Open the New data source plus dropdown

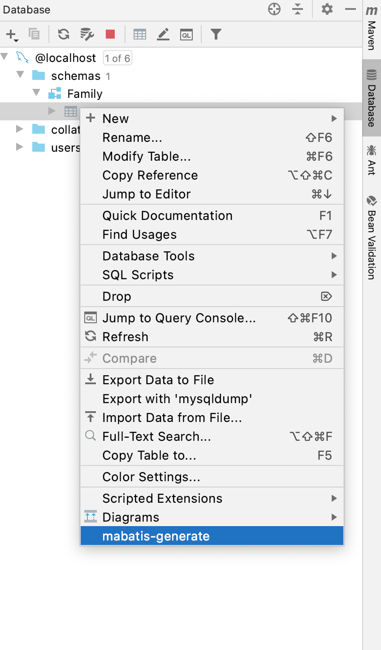coord(12,35)
